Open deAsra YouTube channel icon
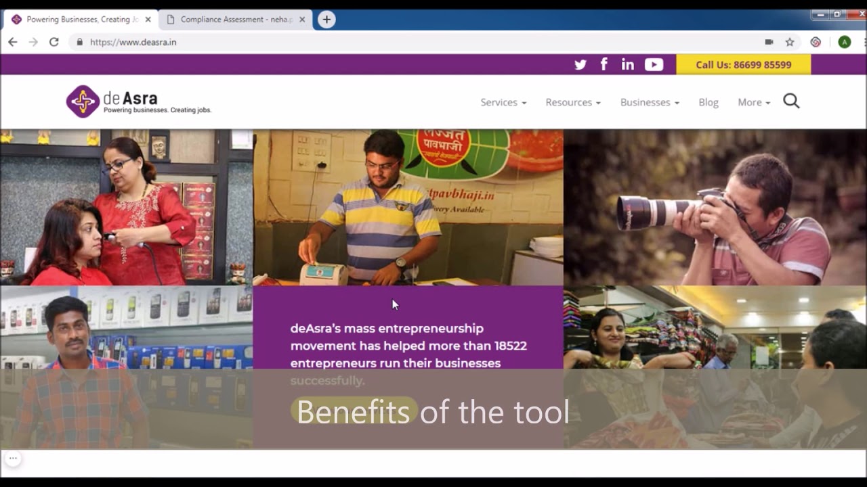 tap(654, 65)
